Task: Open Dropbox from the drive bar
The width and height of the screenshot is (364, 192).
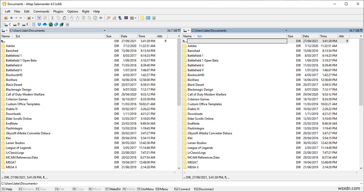Action: click(39, 24)
